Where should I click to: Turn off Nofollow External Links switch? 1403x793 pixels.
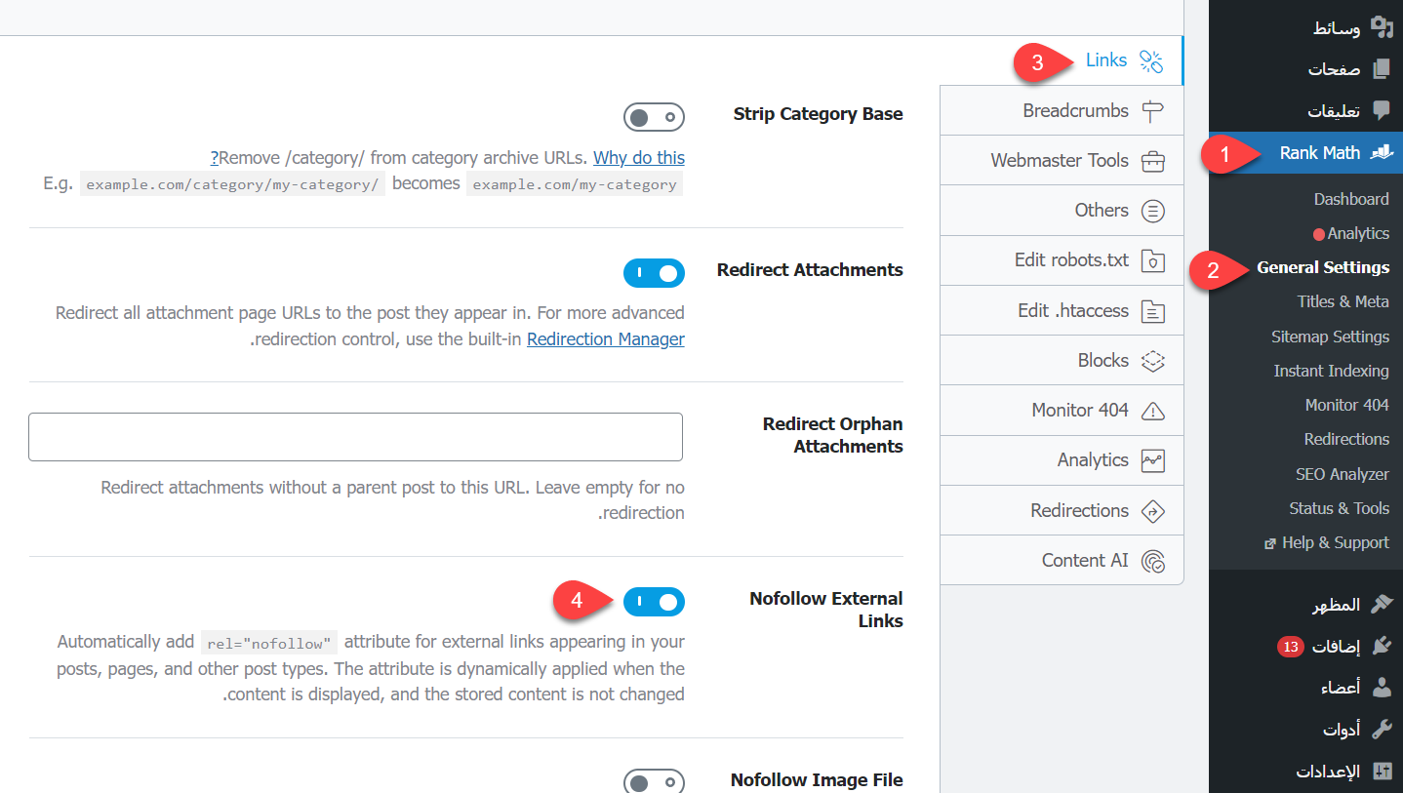pyautogui.click(x=654, y=603)
